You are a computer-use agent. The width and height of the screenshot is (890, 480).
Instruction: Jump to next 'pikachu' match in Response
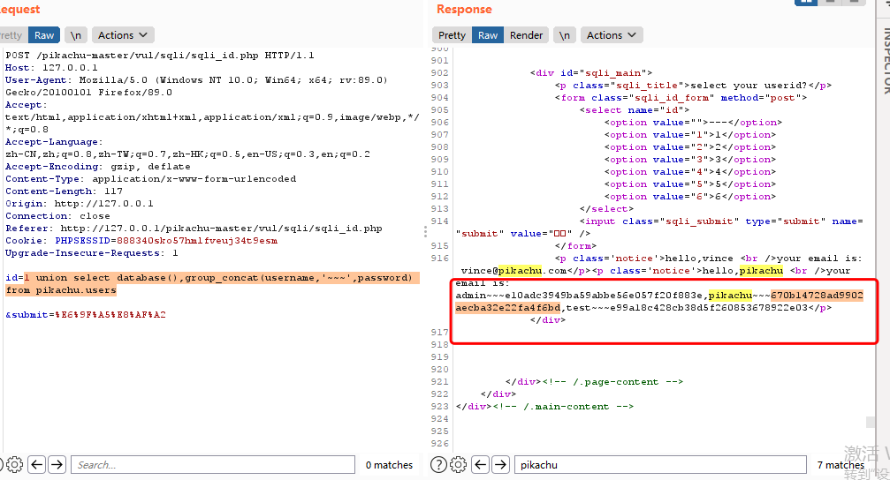[x=500, y=465]
